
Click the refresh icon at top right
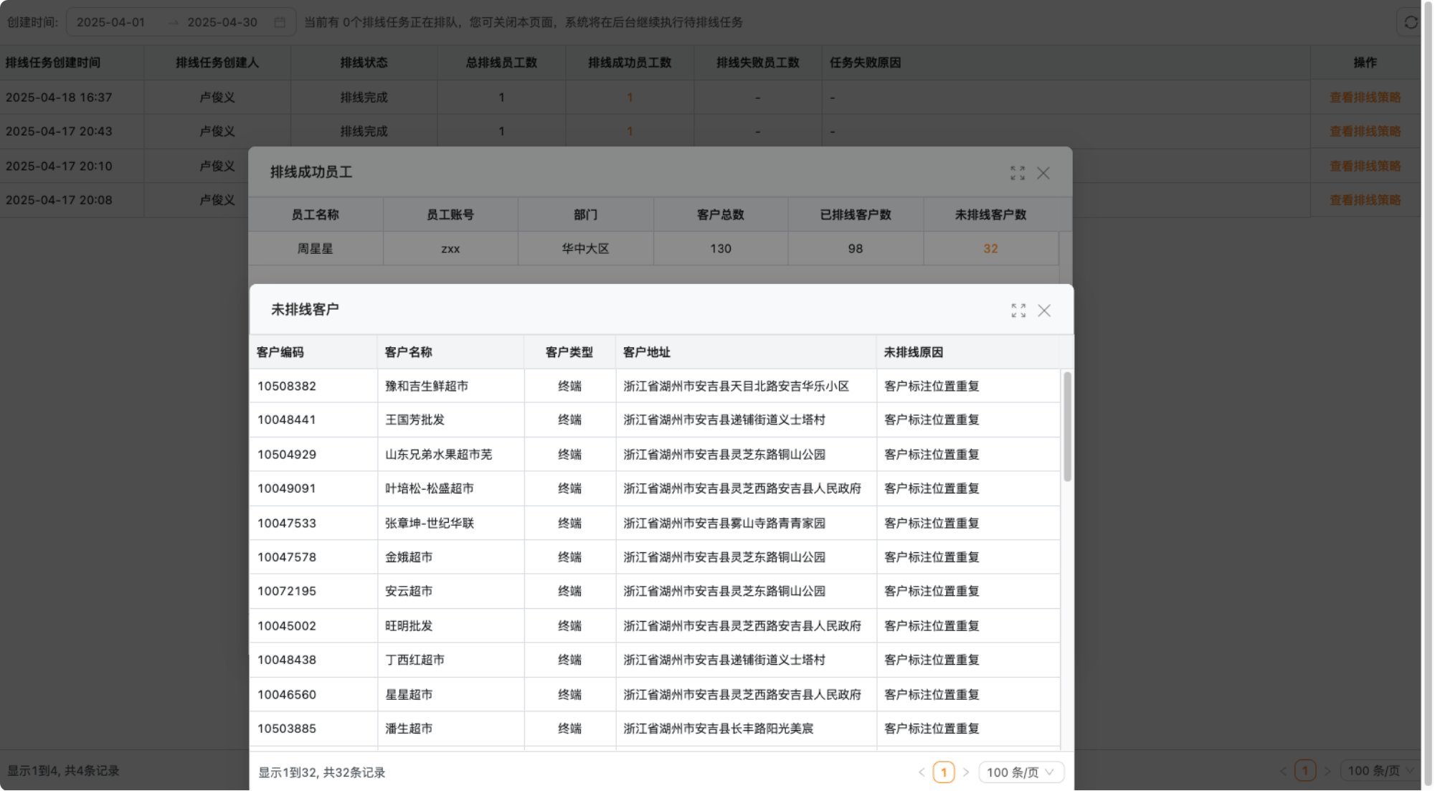coord(1410,22)
